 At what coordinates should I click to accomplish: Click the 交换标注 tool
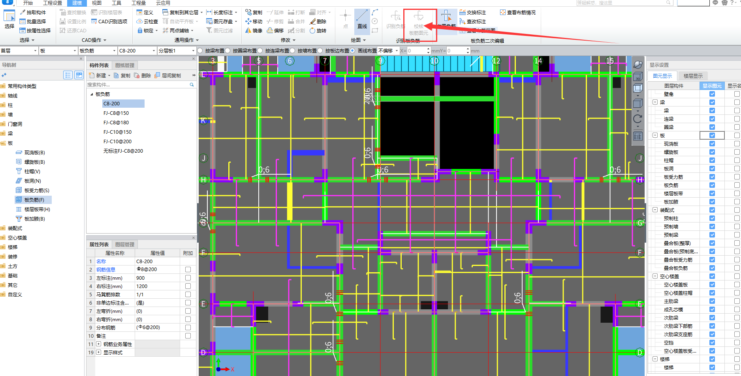tap(472, 13)
